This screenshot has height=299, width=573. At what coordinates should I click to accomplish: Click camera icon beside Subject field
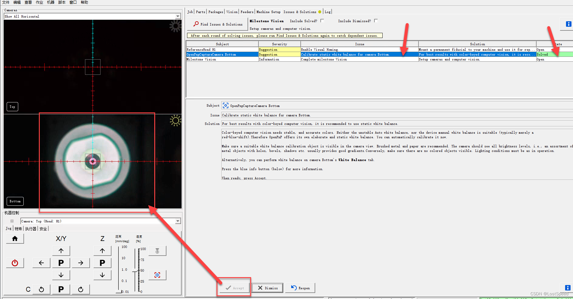point(226,105)
